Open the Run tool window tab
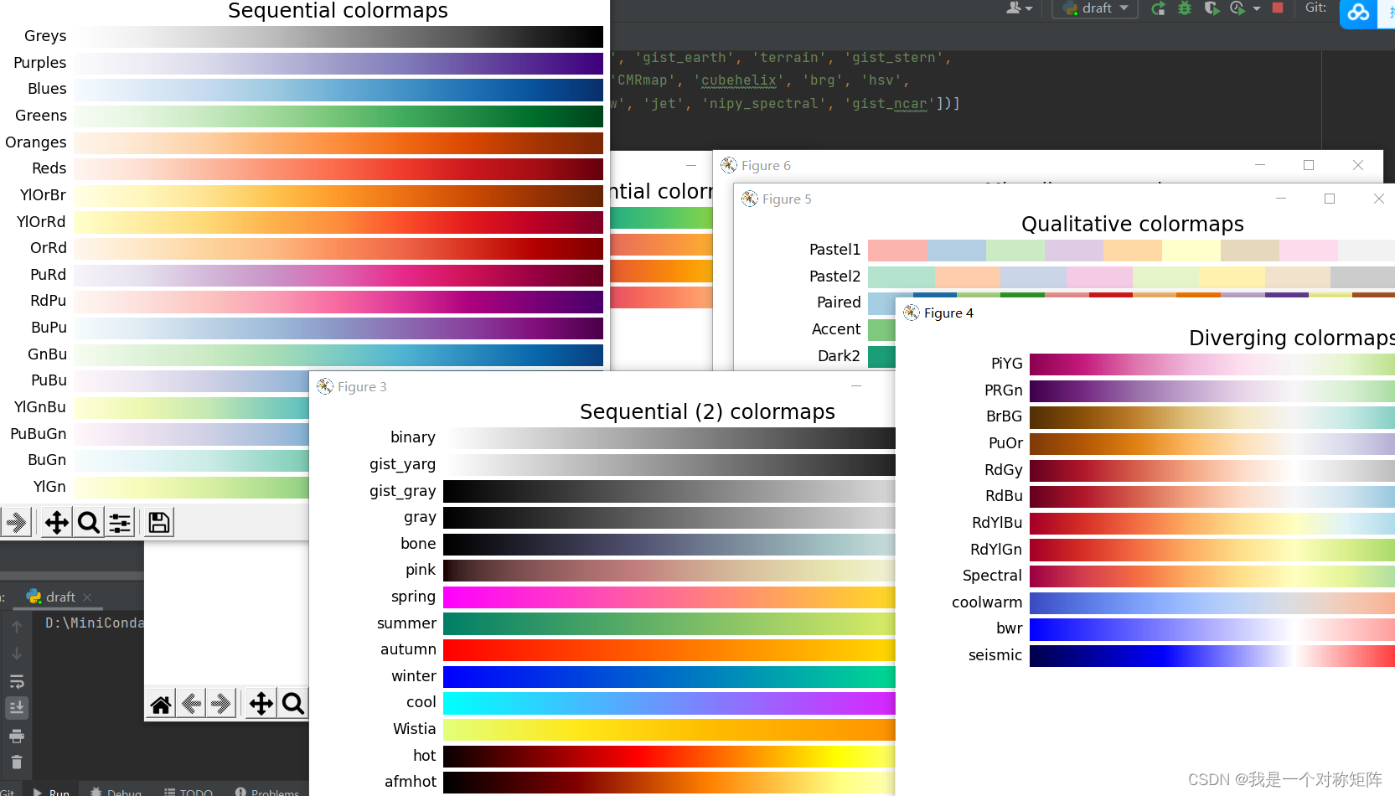 (52, 792)
